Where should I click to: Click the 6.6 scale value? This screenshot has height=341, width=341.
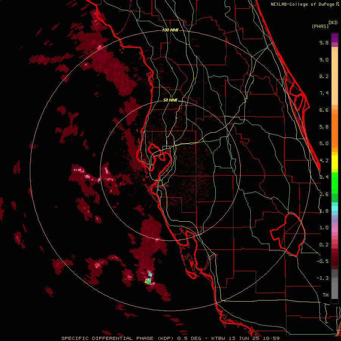[324, 110]
